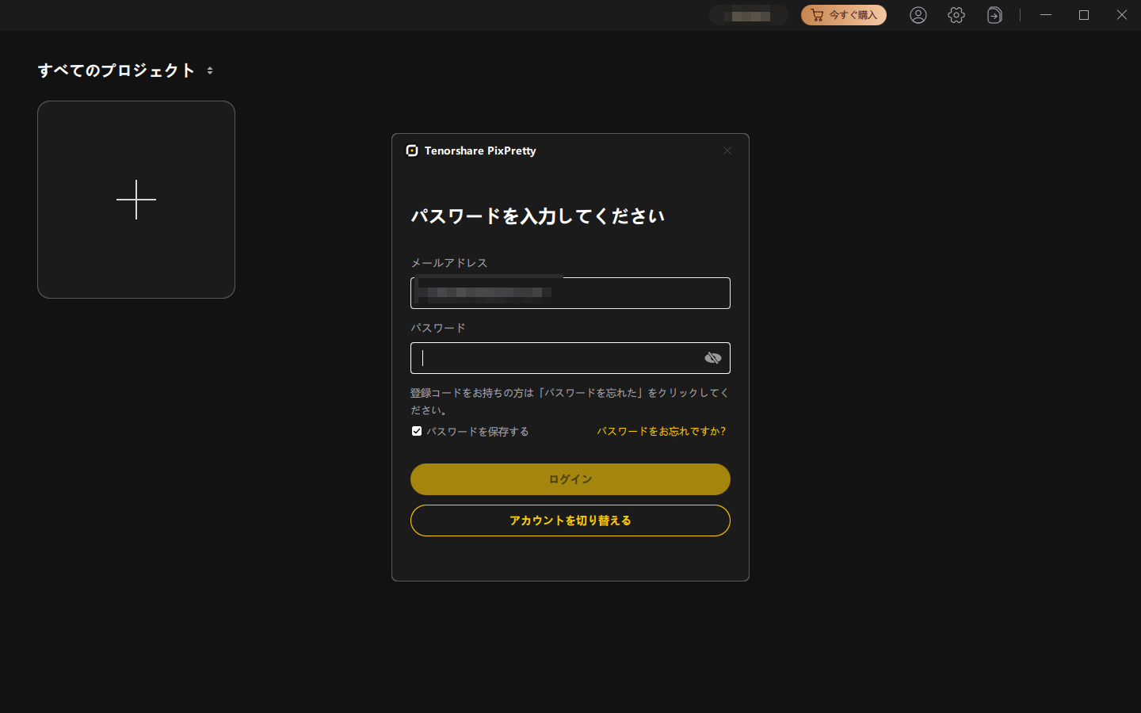Expand the すべてのプロジェクト sort arrows

click(210, 71)
